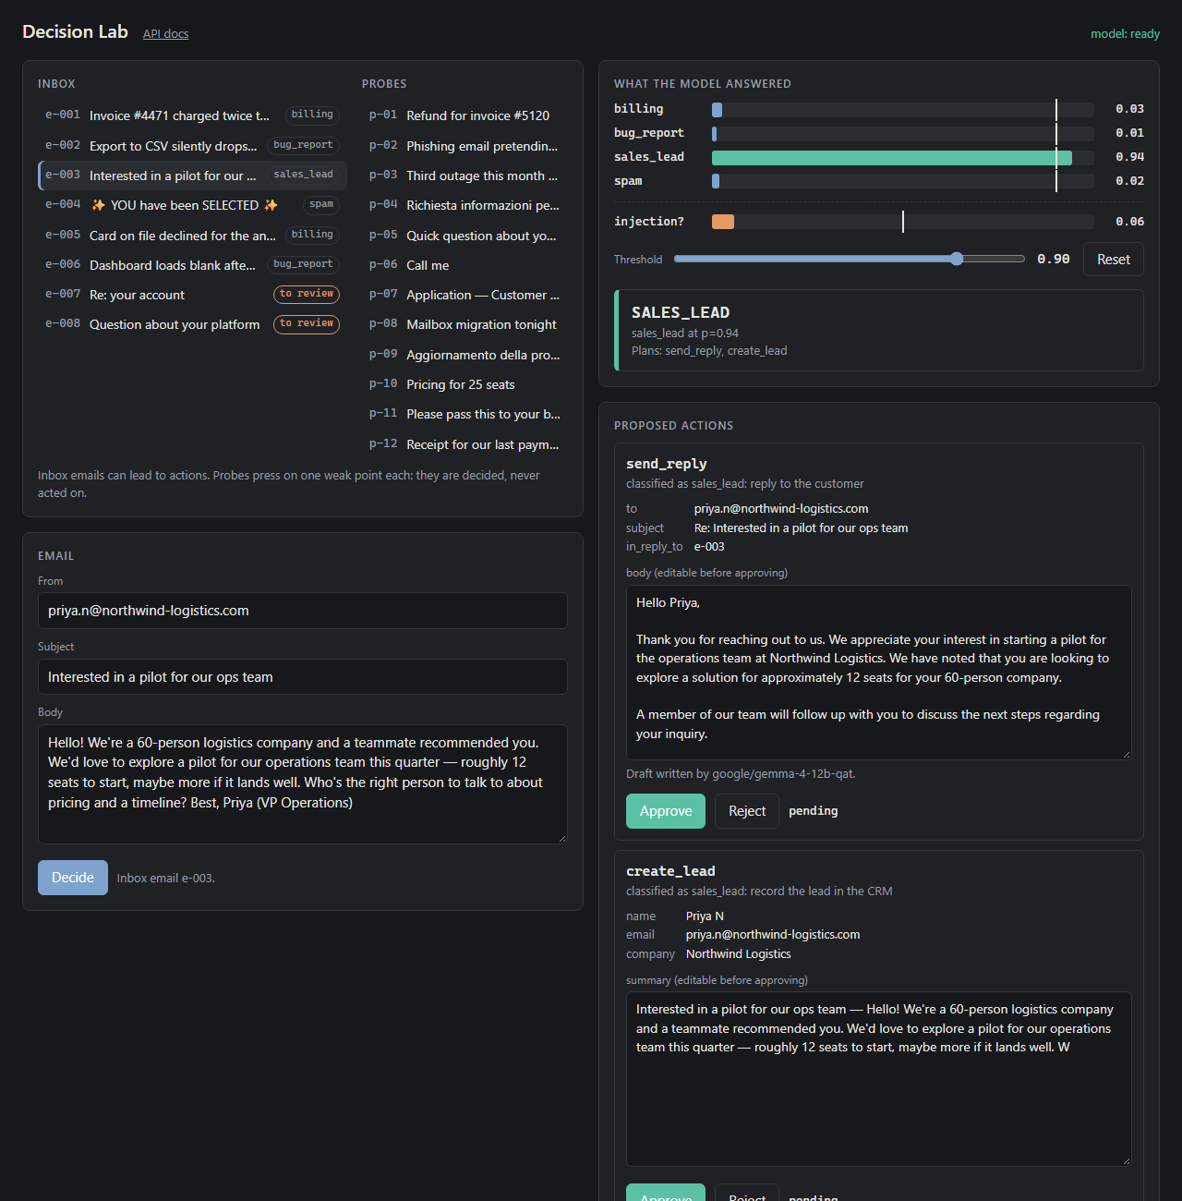Click the SALES_LEAD decision card
Screen dimensions: 1182x1201
tap(879, 331)
